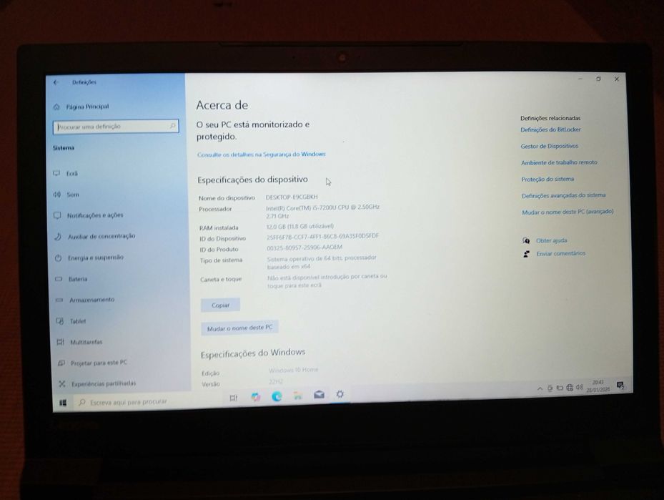Select the ID do Dispositivo value text
The height and width of the screenshot is (500, 664).
322,237
